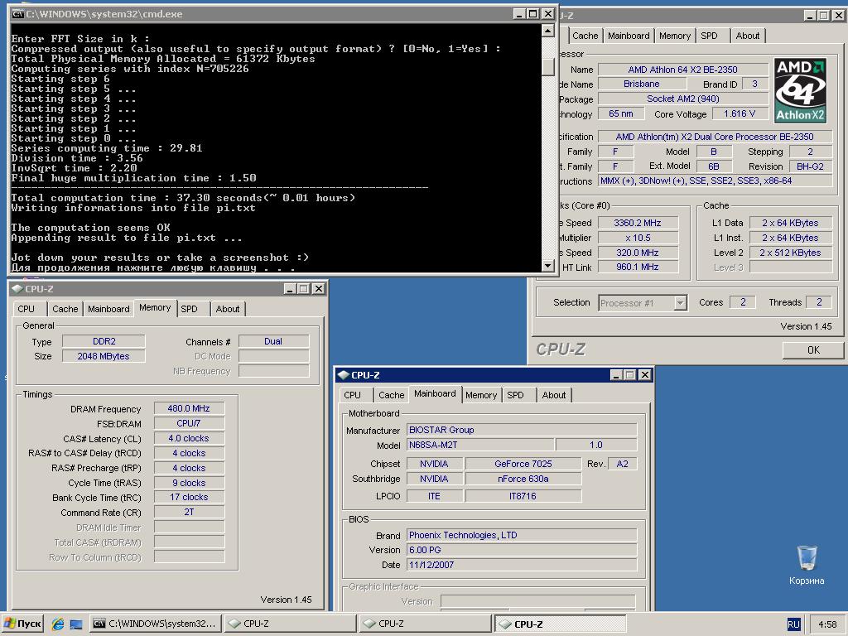The height and width of the screenshot is (636, 848).
Task: Open Cache tab in Mainboard CPU-Z window
Action: pyautogui.click(x=391, y=395)
